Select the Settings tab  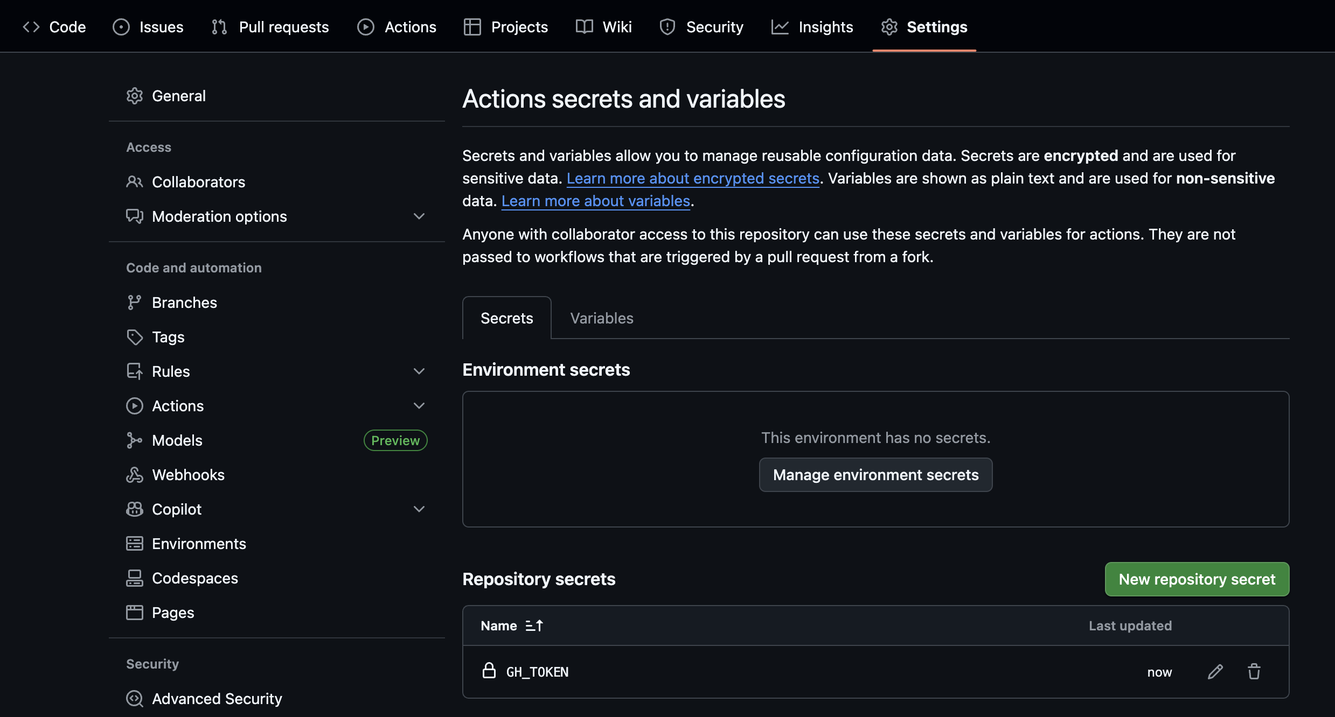click(924, 27)
